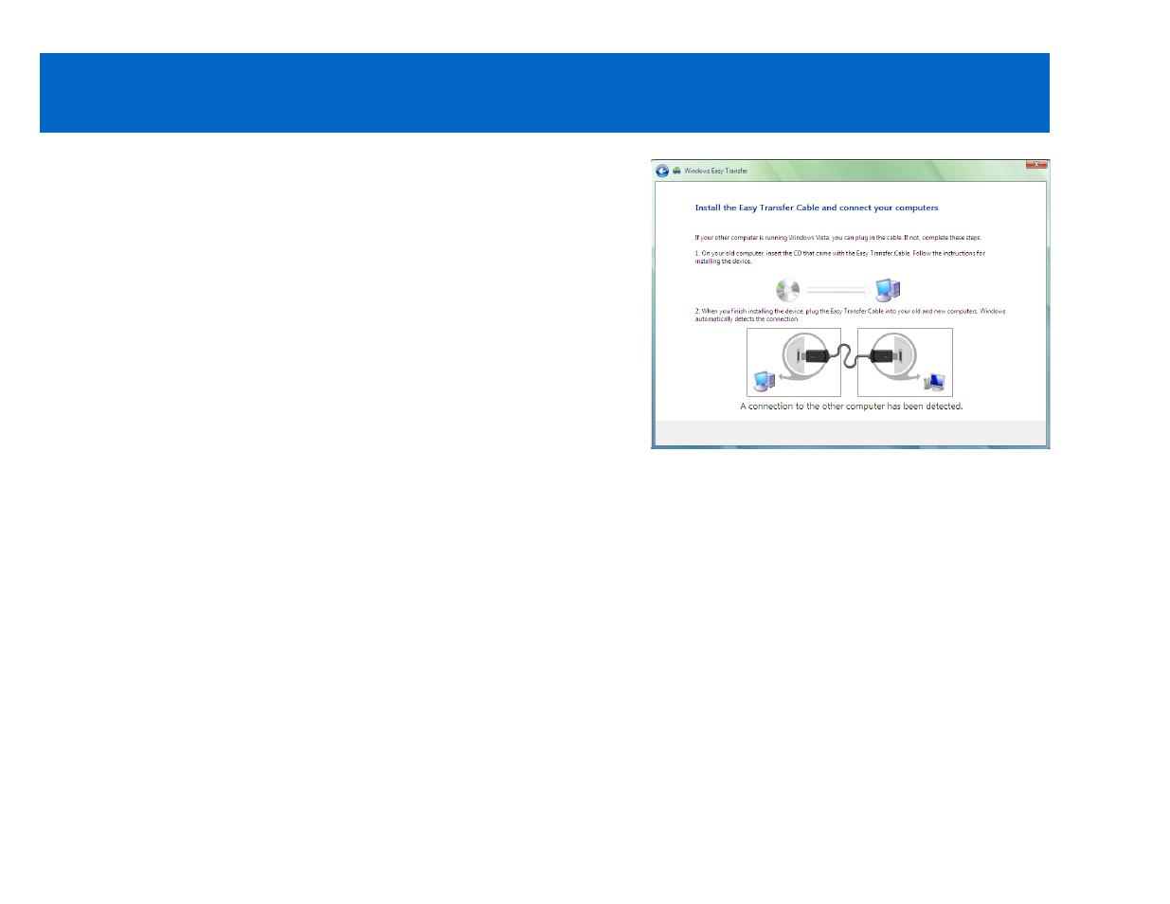The width and height of the screenshot is (1170, 904).
Task: Click the step 2 'When you finish installing' text
Action: pos(851,315)
